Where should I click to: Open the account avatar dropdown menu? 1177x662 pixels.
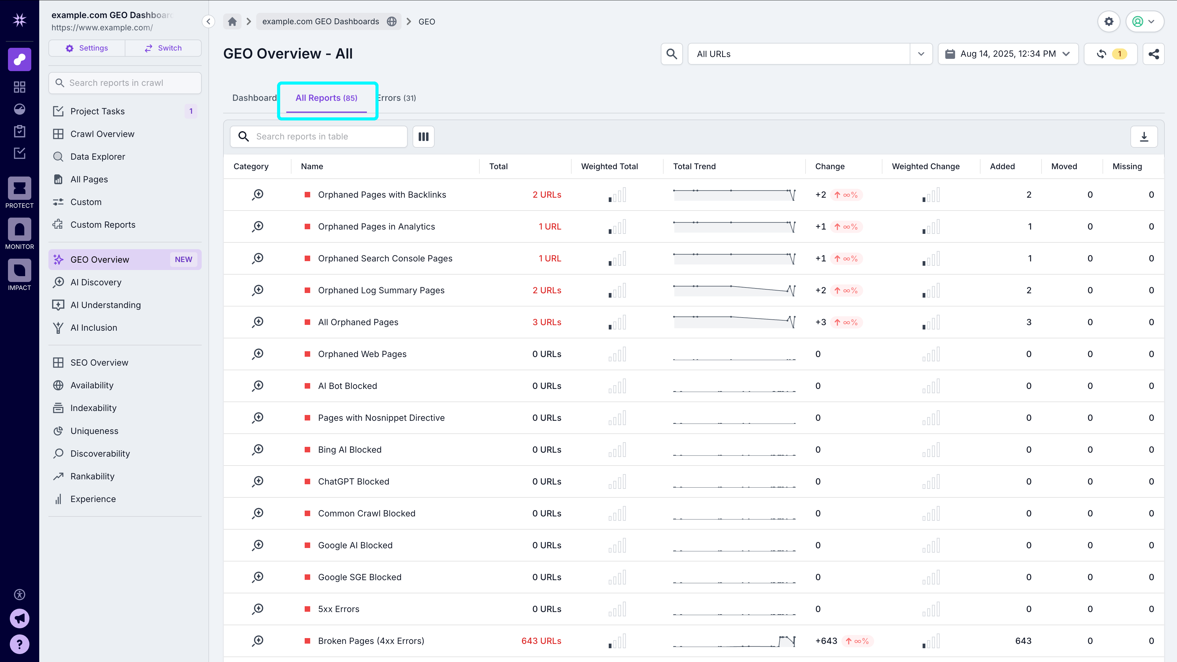coord(1145,21)
